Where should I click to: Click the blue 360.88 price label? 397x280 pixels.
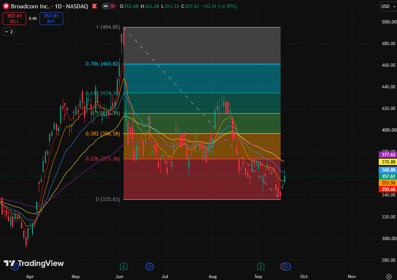388,170
